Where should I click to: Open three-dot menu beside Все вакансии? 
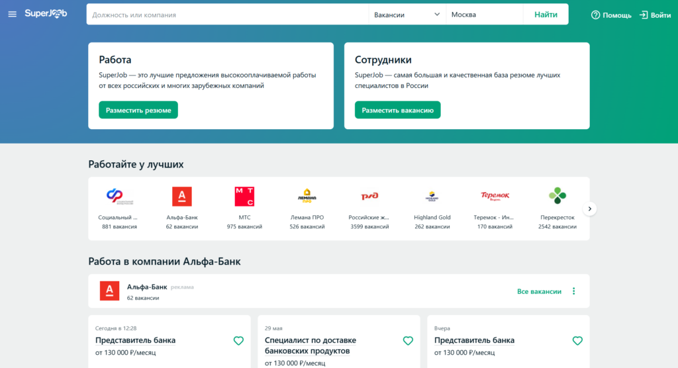(574, 291)
